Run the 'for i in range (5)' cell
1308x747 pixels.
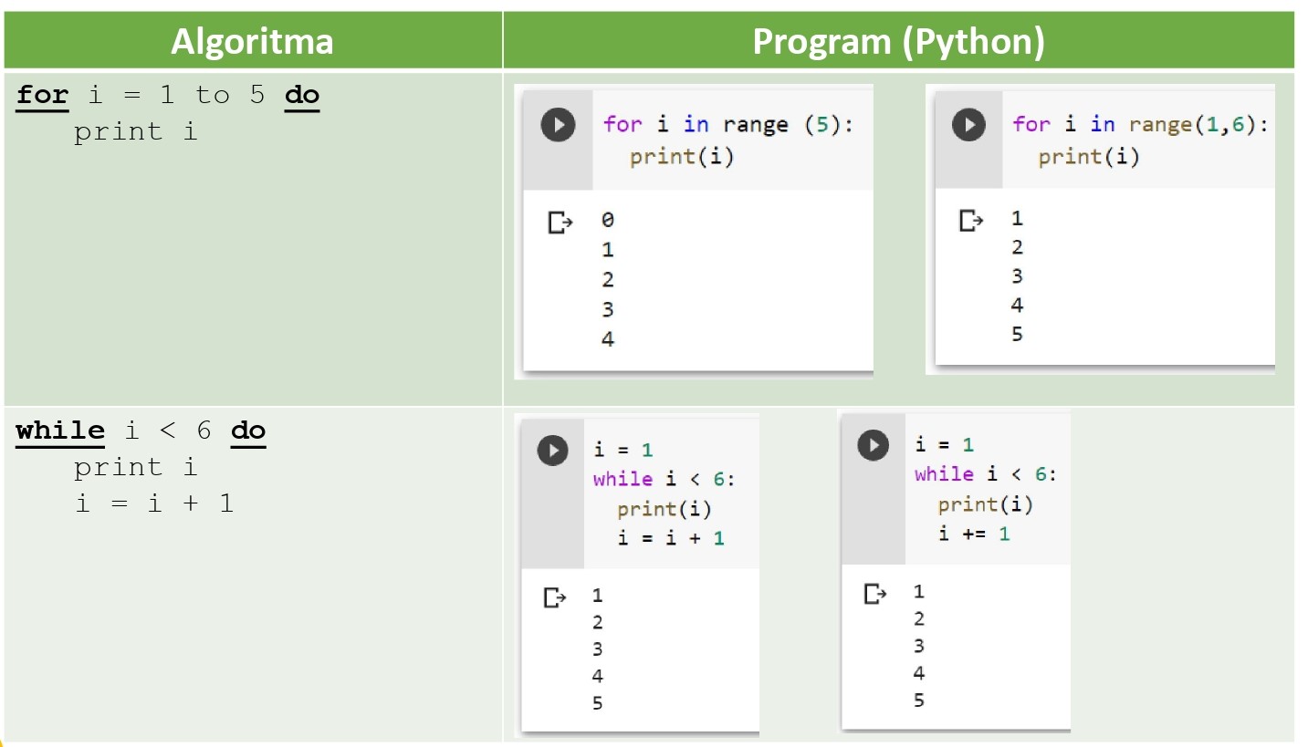click(558, 125)
